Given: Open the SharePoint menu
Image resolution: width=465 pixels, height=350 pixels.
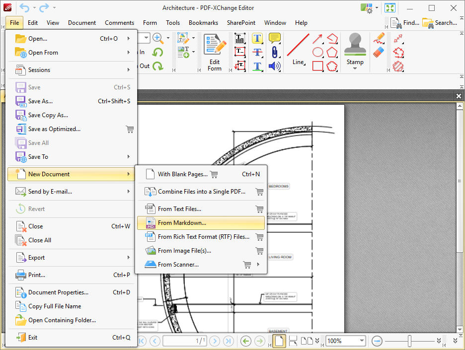Looking at the screenshot, I should (241, 23).
